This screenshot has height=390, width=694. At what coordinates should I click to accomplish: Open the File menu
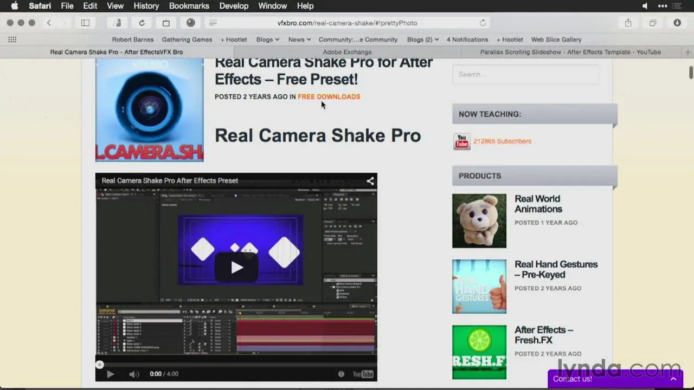point(67,6)
